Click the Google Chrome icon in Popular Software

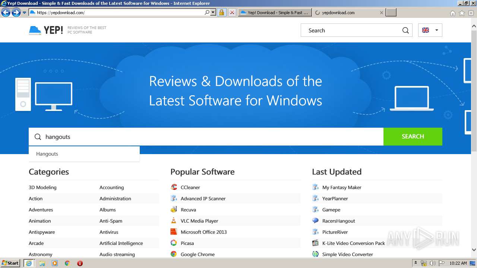(174, 254)
